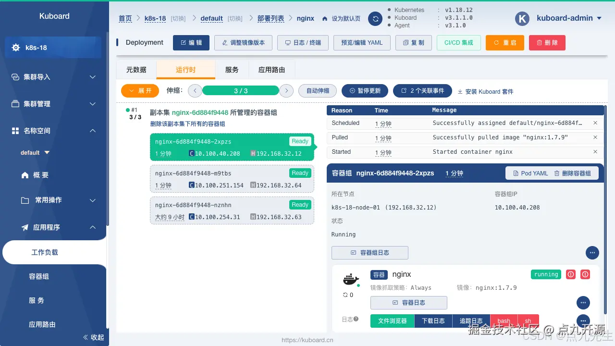Click the 3/3 replica scale slider
This screenshot has width=615, height=346.
[240, 90]
